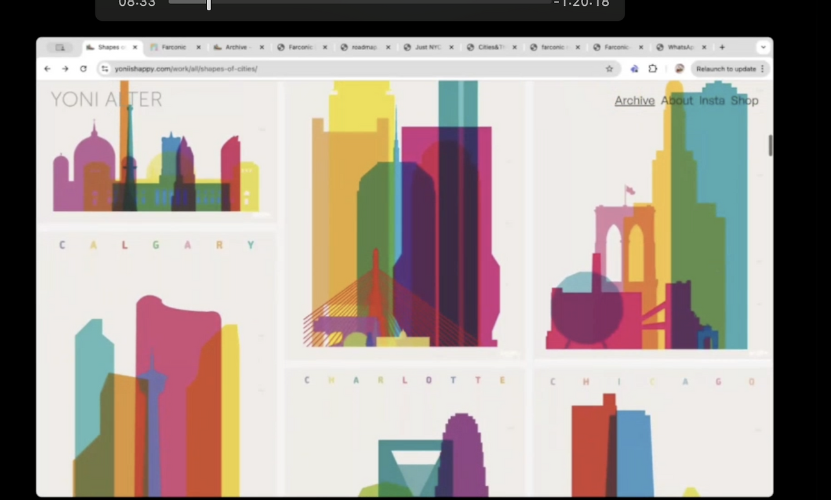The width and height of the screenshot is (831, 500).
Task: Open the poster with the cable-stayed bridge
Action: coord(405,219)
